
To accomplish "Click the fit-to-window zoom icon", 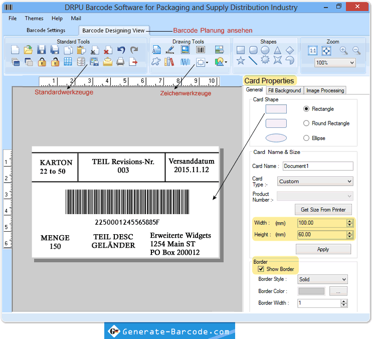I will coord(326,51).
